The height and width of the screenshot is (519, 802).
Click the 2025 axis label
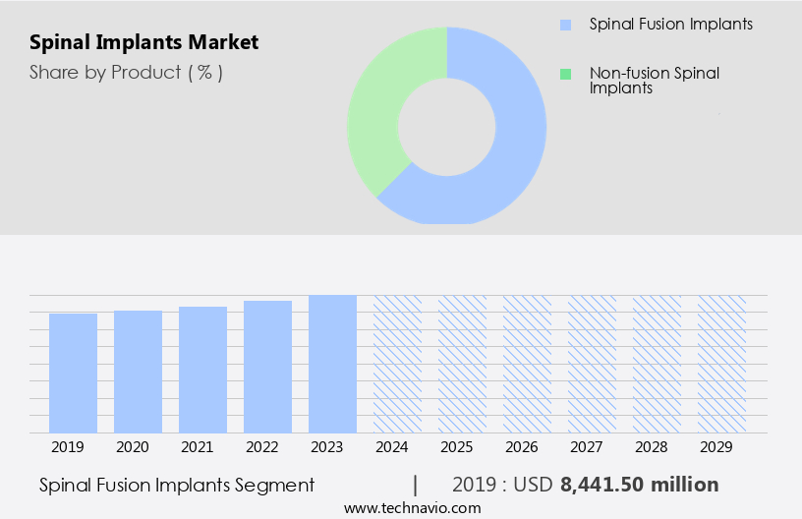click(x=457, y=447)
